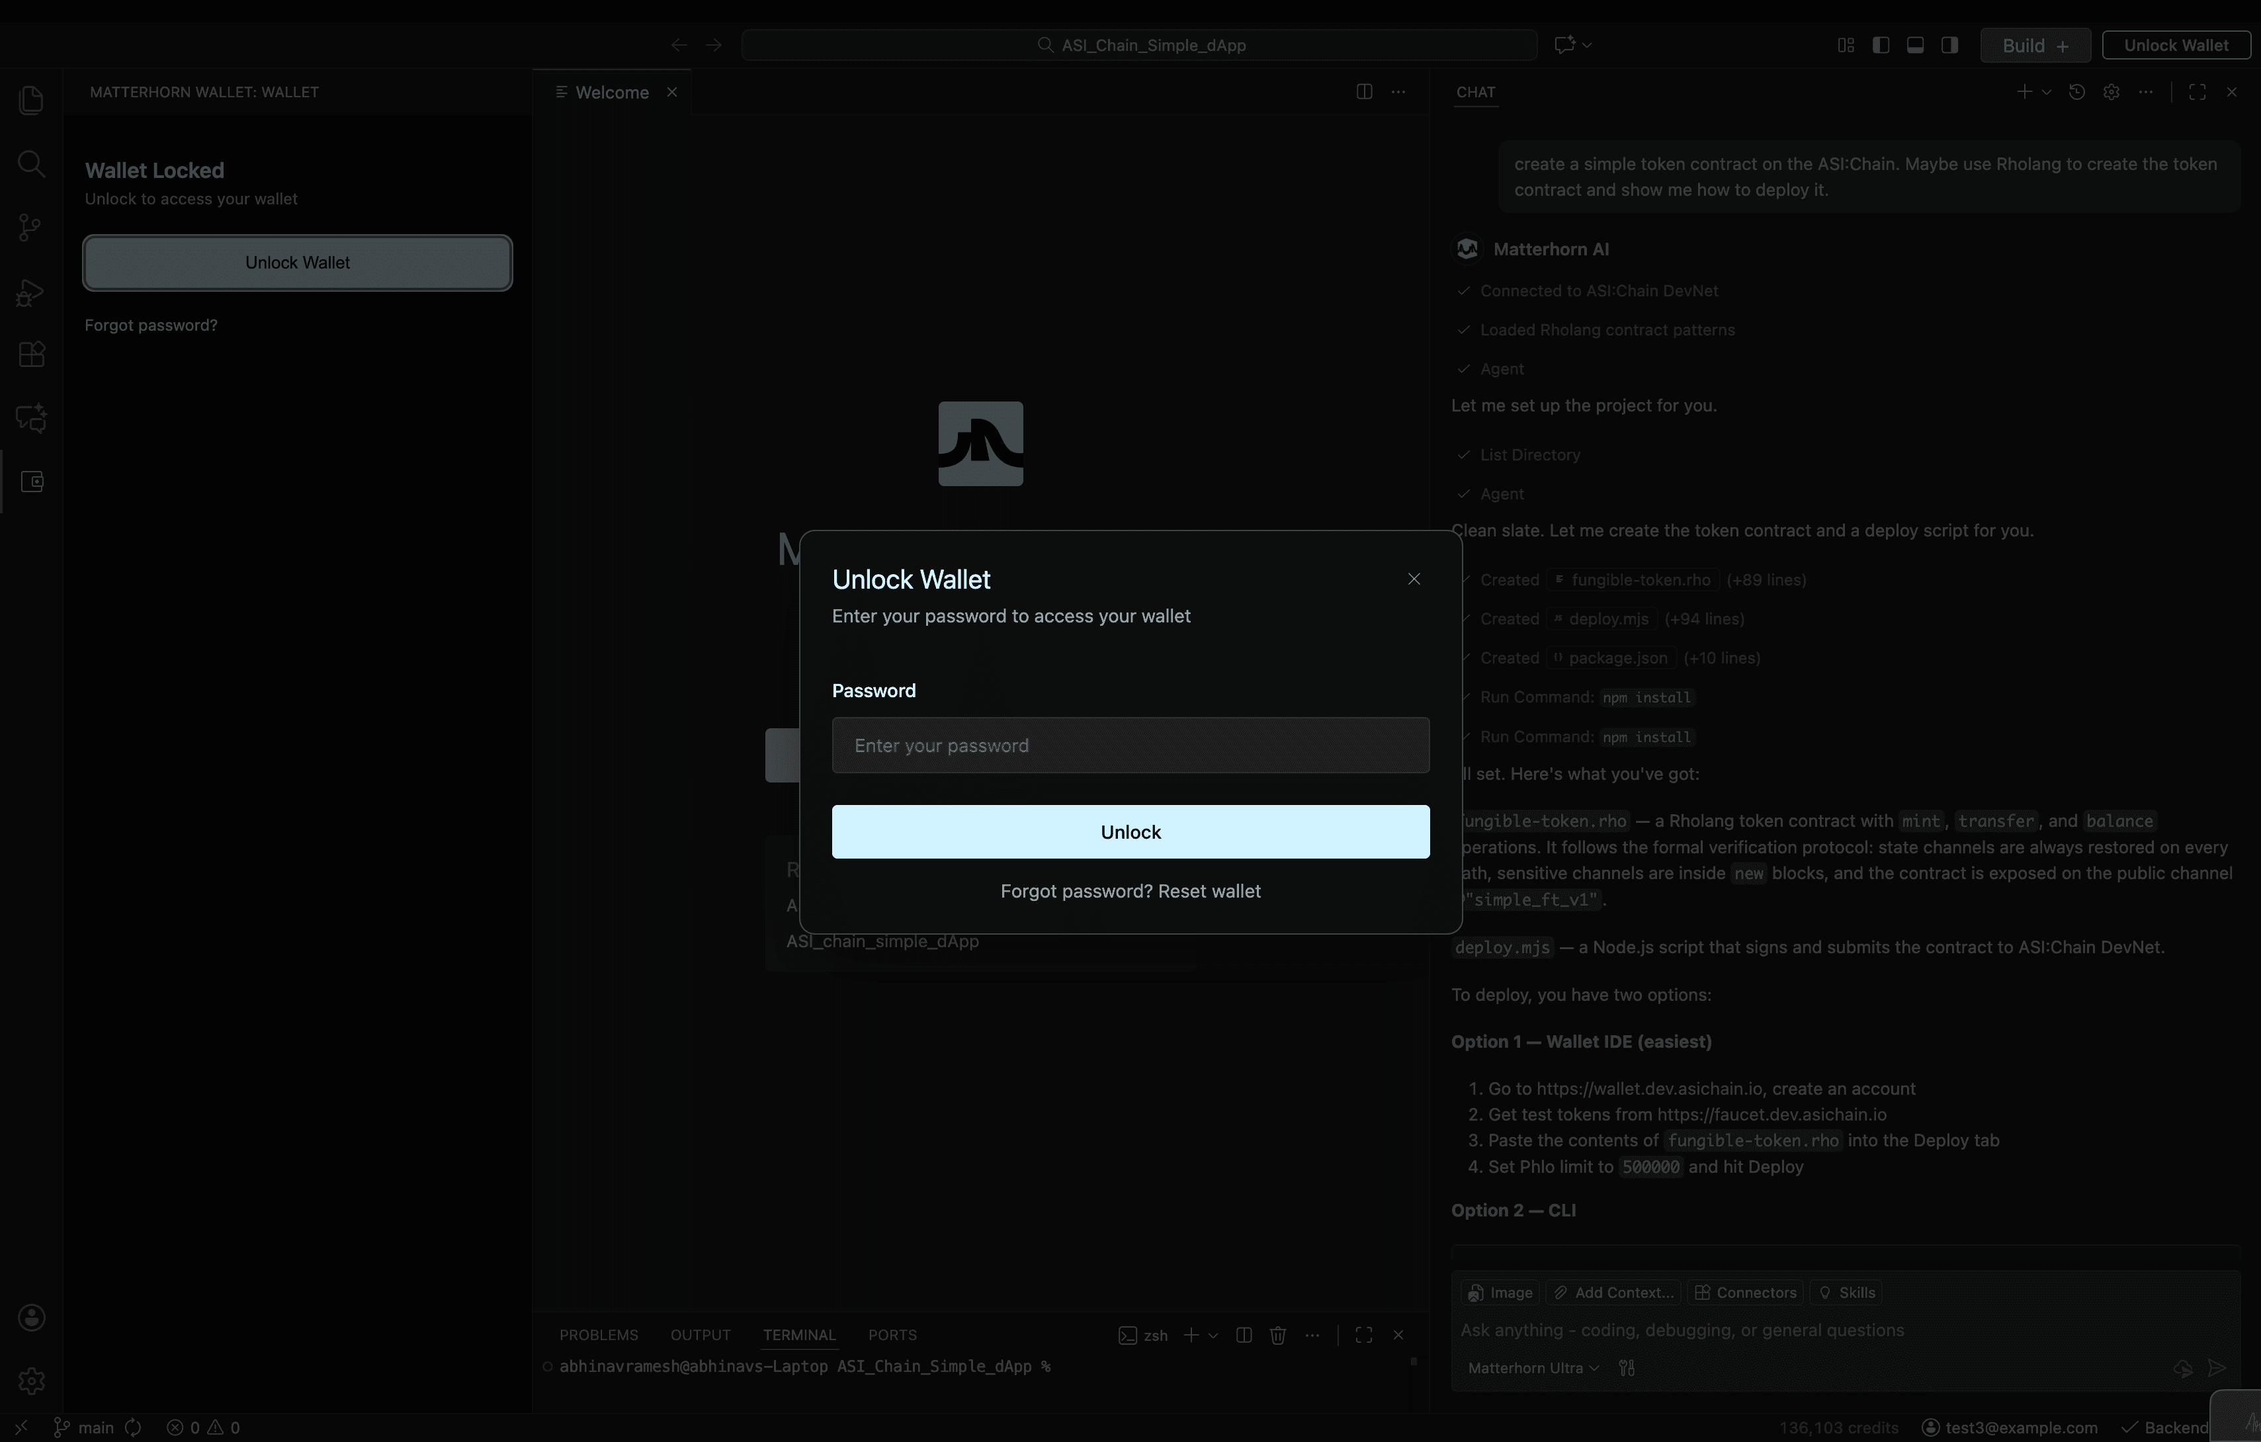The width and height of the screenshot is (2261, 1442).
Task: Switch to the PROBLEMS panel tab
Action: (598, 1335)
